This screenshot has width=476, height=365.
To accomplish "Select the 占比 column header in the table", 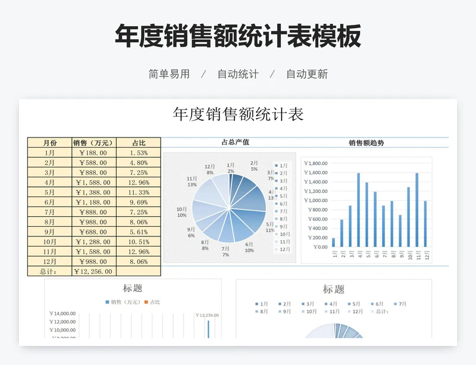I will tap(139, 143).
